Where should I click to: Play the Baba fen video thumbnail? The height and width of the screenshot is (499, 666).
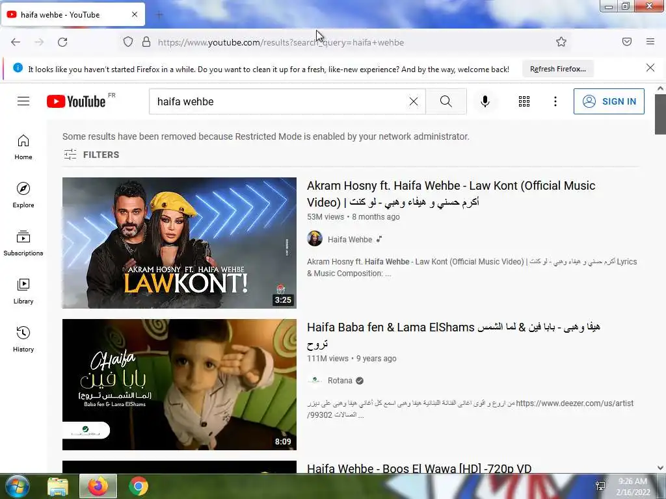(x=180, y=385)
